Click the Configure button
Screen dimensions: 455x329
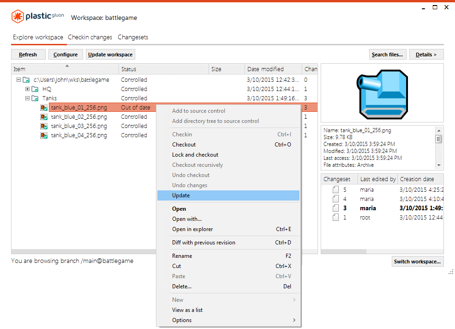(66, 55)
